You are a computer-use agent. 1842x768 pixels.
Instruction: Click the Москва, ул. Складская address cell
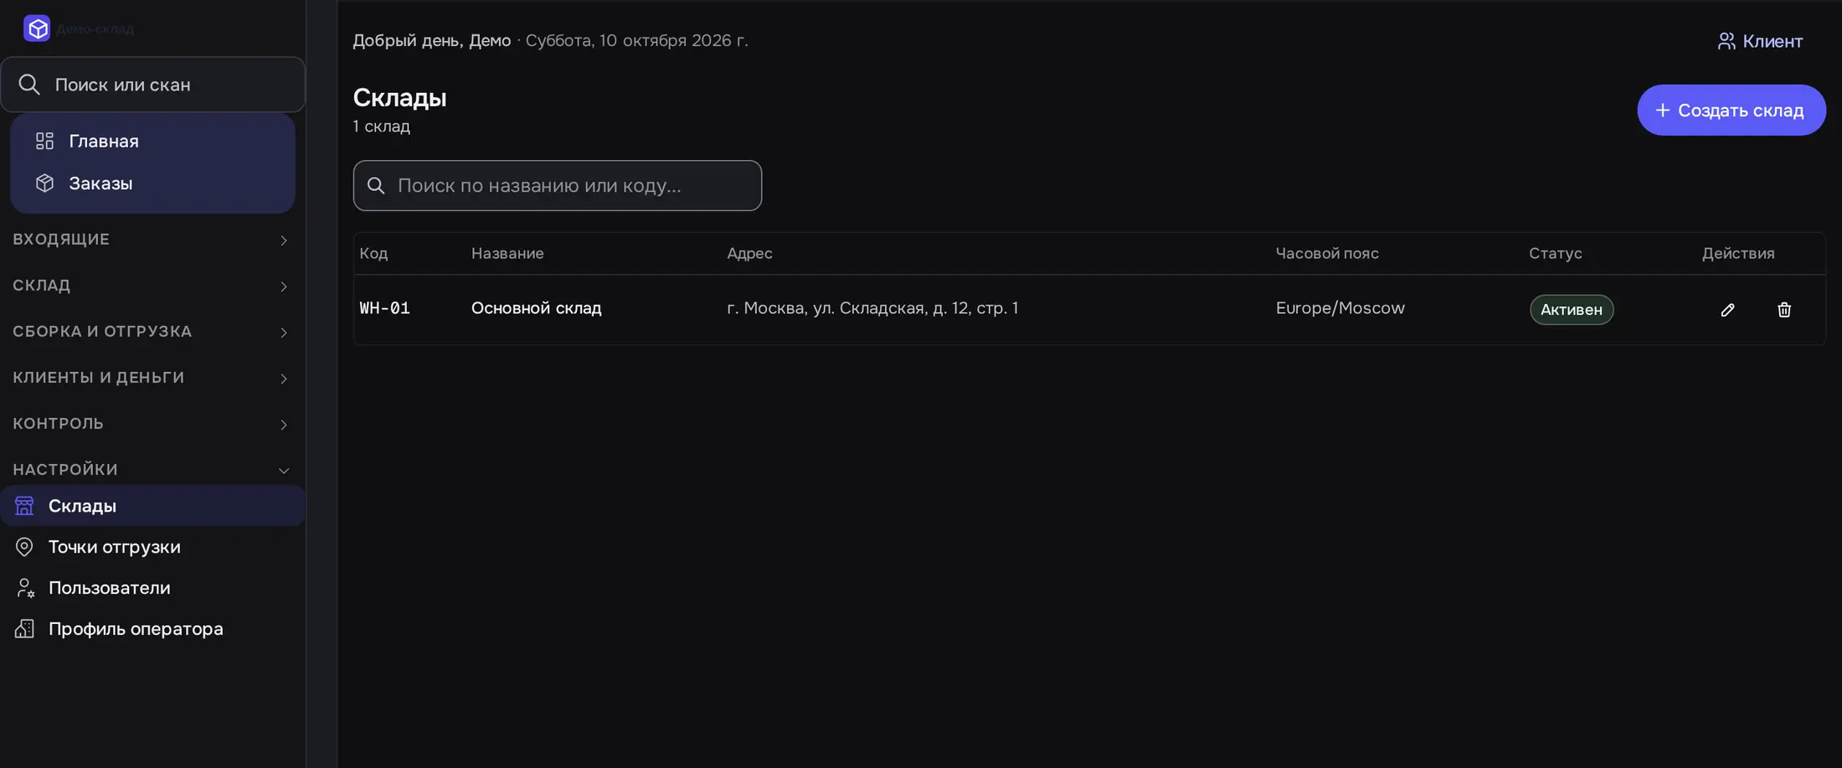tap(872, 308)
